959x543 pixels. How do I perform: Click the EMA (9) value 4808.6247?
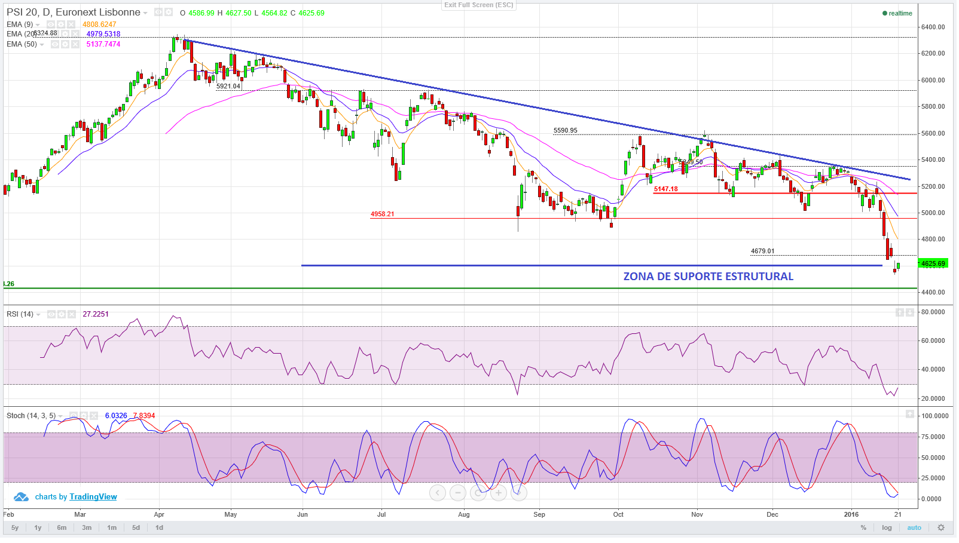[x=99, y=24]
